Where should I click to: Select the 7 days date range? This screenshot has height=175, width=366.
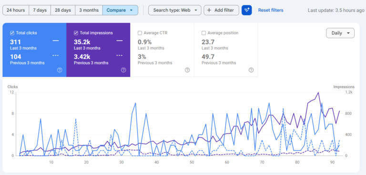pos(40,10)
